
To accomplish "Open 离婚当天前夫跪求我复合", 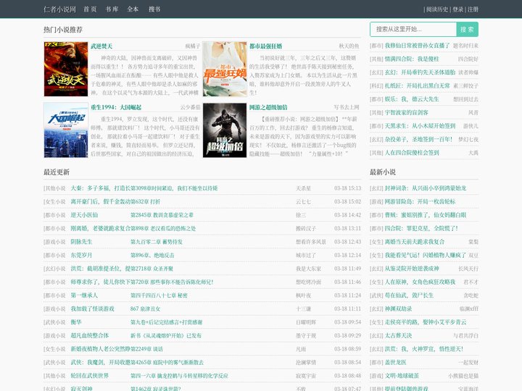I will point(415,242).
